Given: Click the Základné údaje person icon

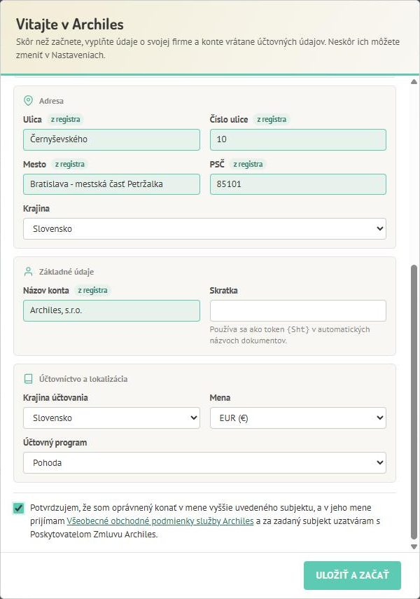Looking at the screenshot, I should tap(28, 272).
